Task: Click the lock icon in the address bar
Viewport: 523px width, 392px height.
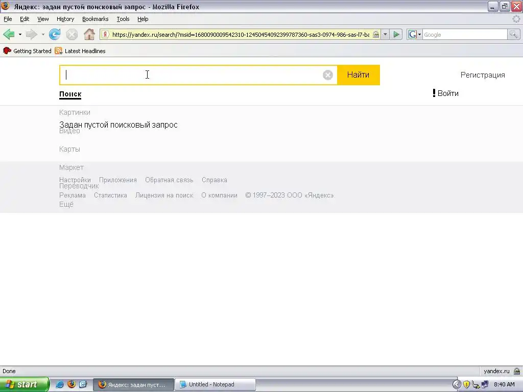Action: 376,34
